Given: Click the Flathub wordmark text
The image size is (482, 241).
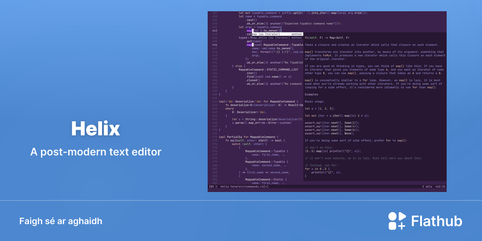Looking at the screenshot, I should pos(437,221).
